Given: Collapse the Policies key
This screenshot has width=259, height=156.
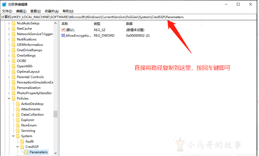Looking at the screenshot, I should 9,99.
